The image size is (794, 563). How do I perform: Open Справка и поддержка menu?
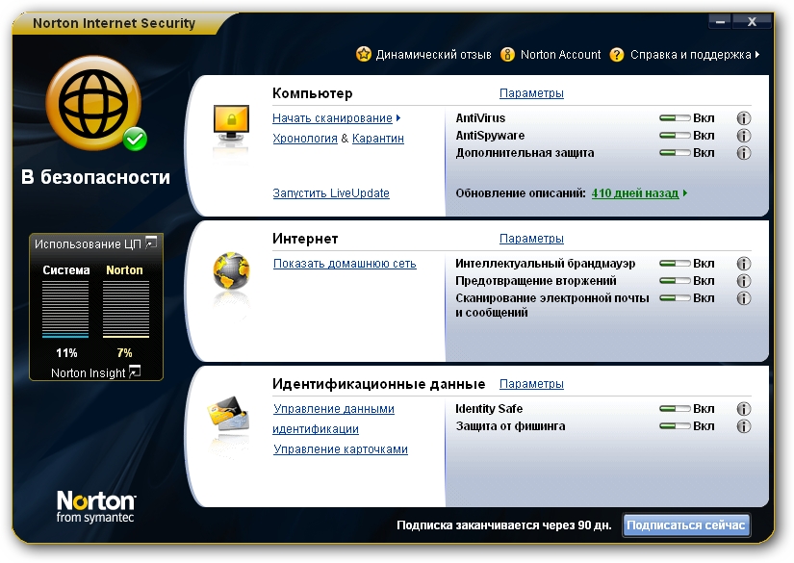point(691,55)
